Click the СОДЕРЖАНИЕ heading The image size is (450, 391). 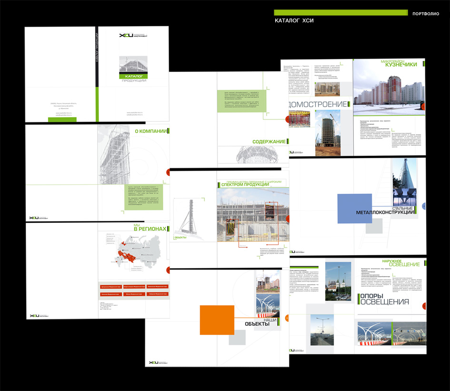(269, 142)
